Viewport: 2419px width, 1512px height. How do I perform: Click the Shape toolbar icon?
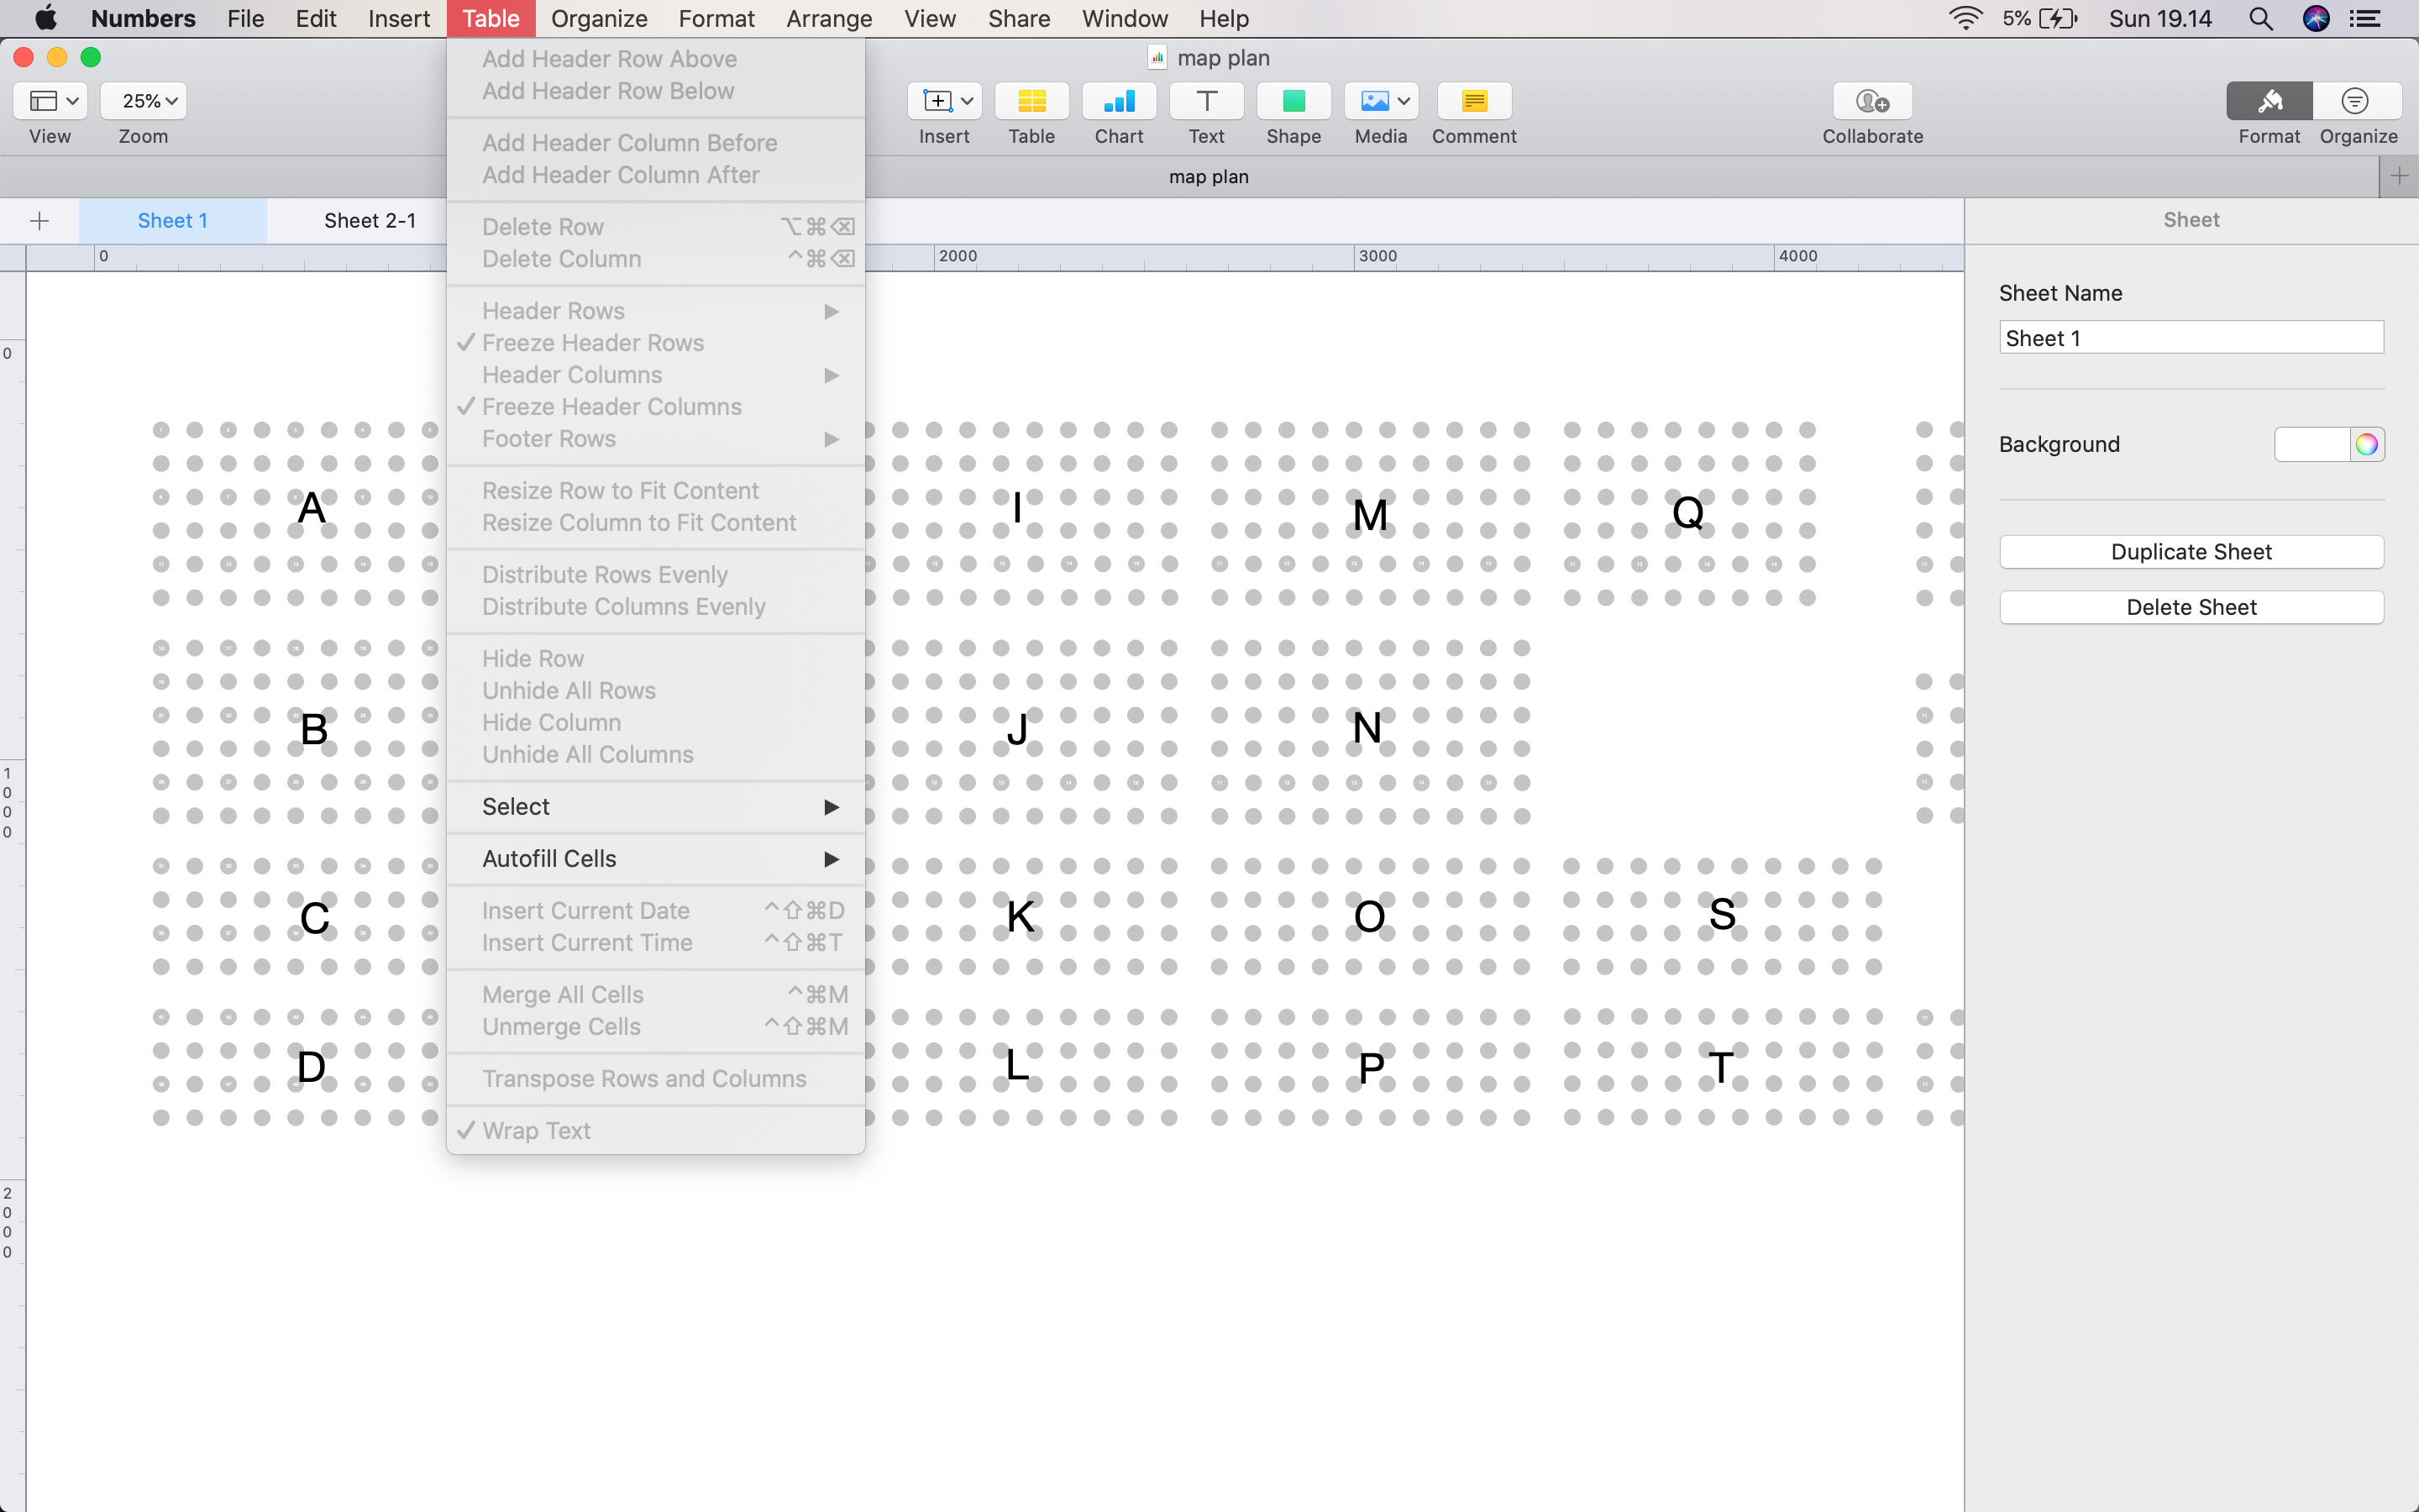click(x=1293, y=101)
